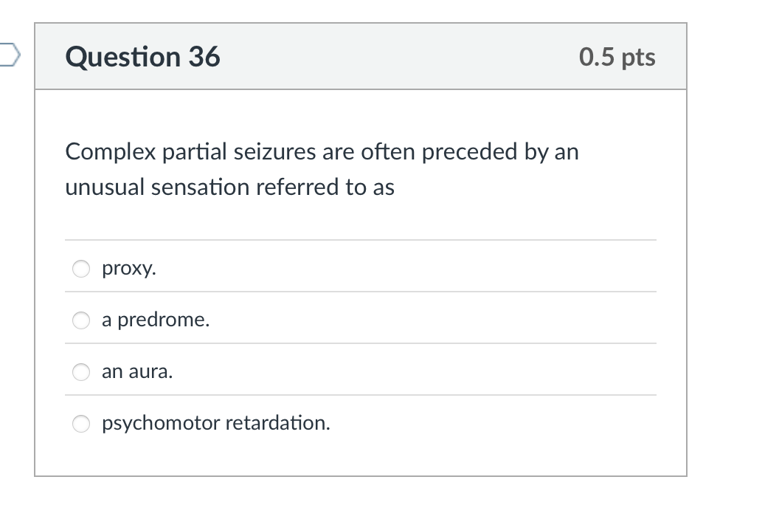Screen dimensions: 779x505
Task: Click the answer text "an aura."
Action: coord(137,372)
